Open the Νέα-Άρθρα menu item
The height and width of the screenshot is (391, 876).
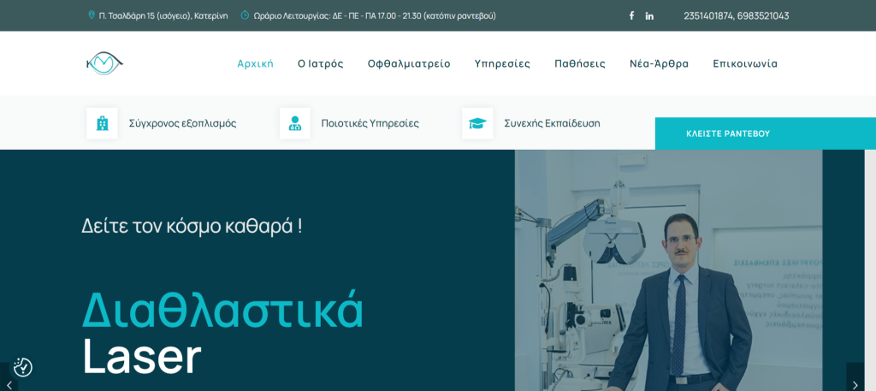660,63
